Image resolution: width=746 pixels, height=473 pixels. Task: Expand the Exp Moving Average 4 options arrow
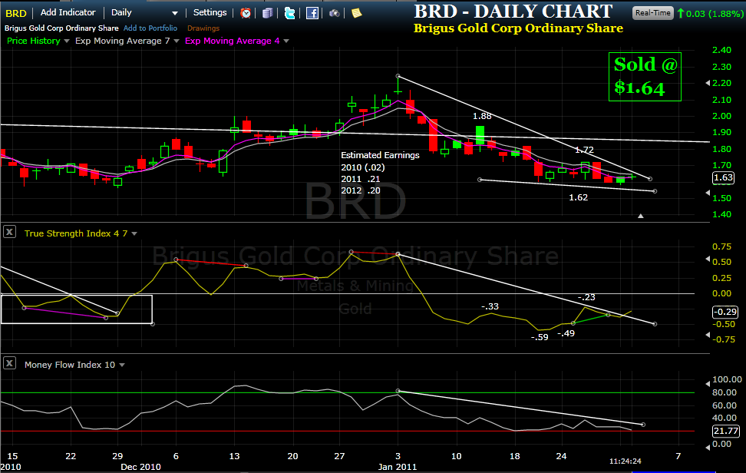pyautogui.click(x=286, y=41)
